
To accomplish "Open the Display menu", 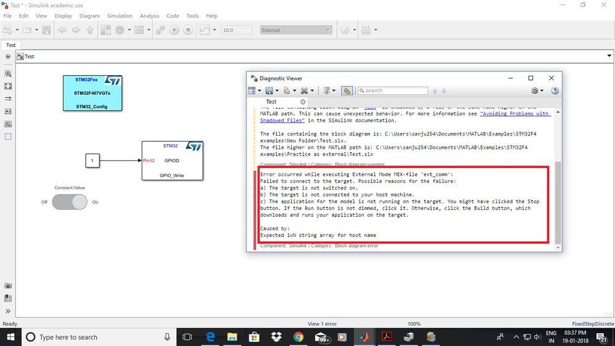I will click(x=63, y=15).
